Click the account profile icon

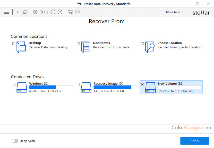click(78, 12)
